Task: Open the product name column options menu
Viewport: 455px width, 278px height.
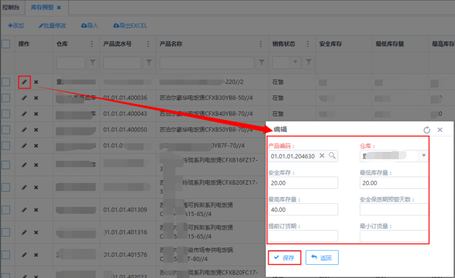Action: (x=260, y=44)
